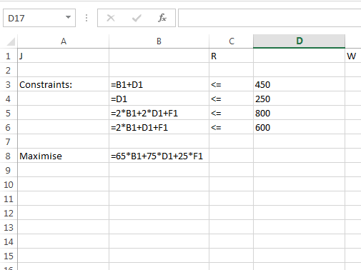361x270 pixels.
Task: Select cell with formula =2*B1+D1+F1
Action: tap(159, 127)
